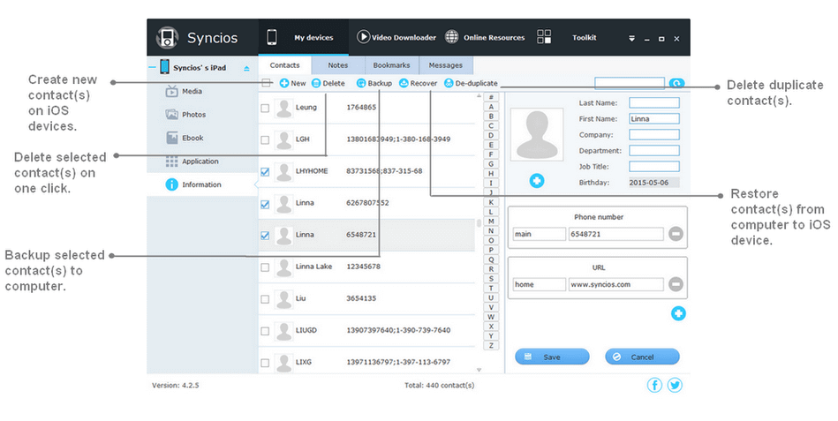Click the Leung contact avatar
The width and height of the screenshot is (838, 421).
pos(283,108)
